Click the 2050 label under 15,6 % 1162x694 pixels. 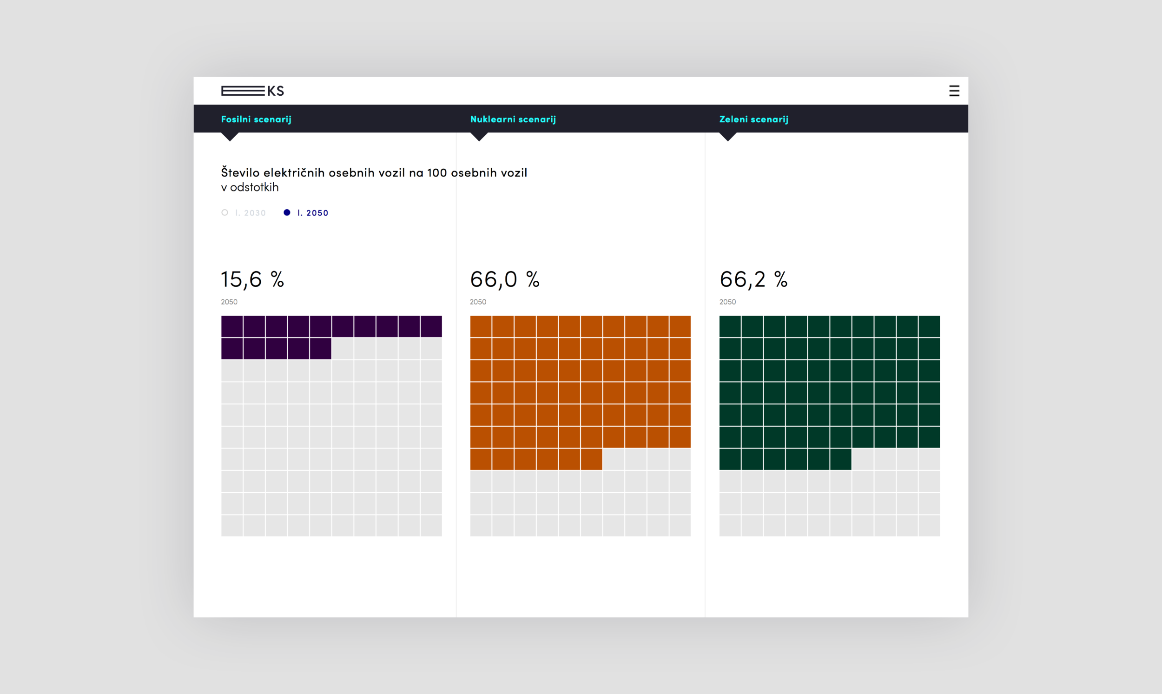pos(229,302)
